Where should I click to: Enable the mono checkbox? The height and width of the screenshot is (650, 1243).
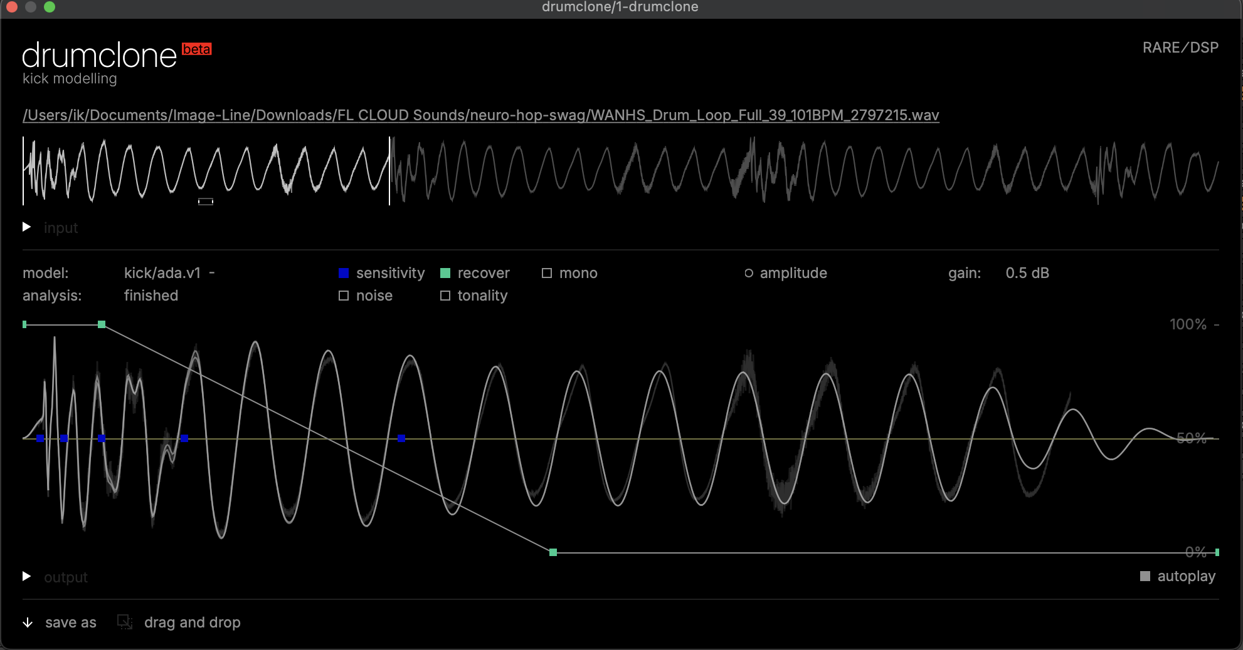coord(547,273)
